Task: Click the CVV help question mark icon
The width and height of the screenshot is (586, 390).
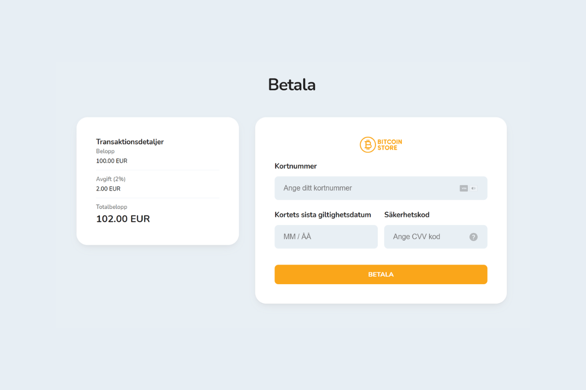Action: coord(473,237)
